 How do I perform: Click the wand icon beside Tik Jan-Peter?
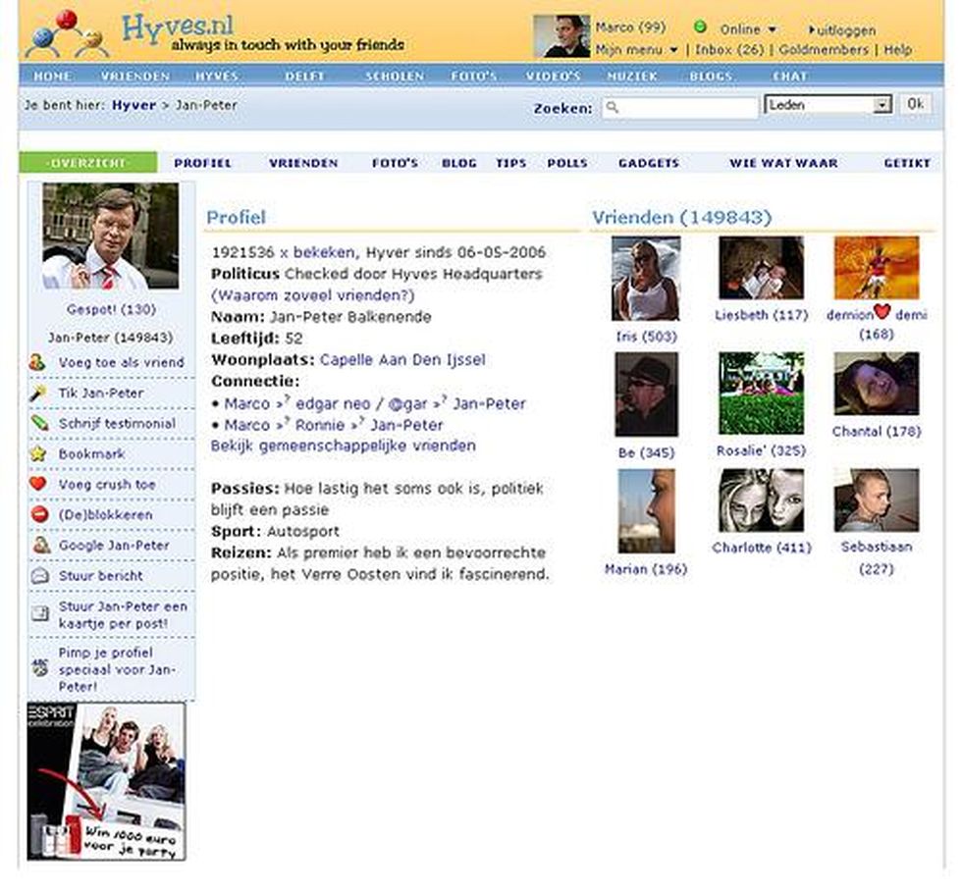(38, 393)
